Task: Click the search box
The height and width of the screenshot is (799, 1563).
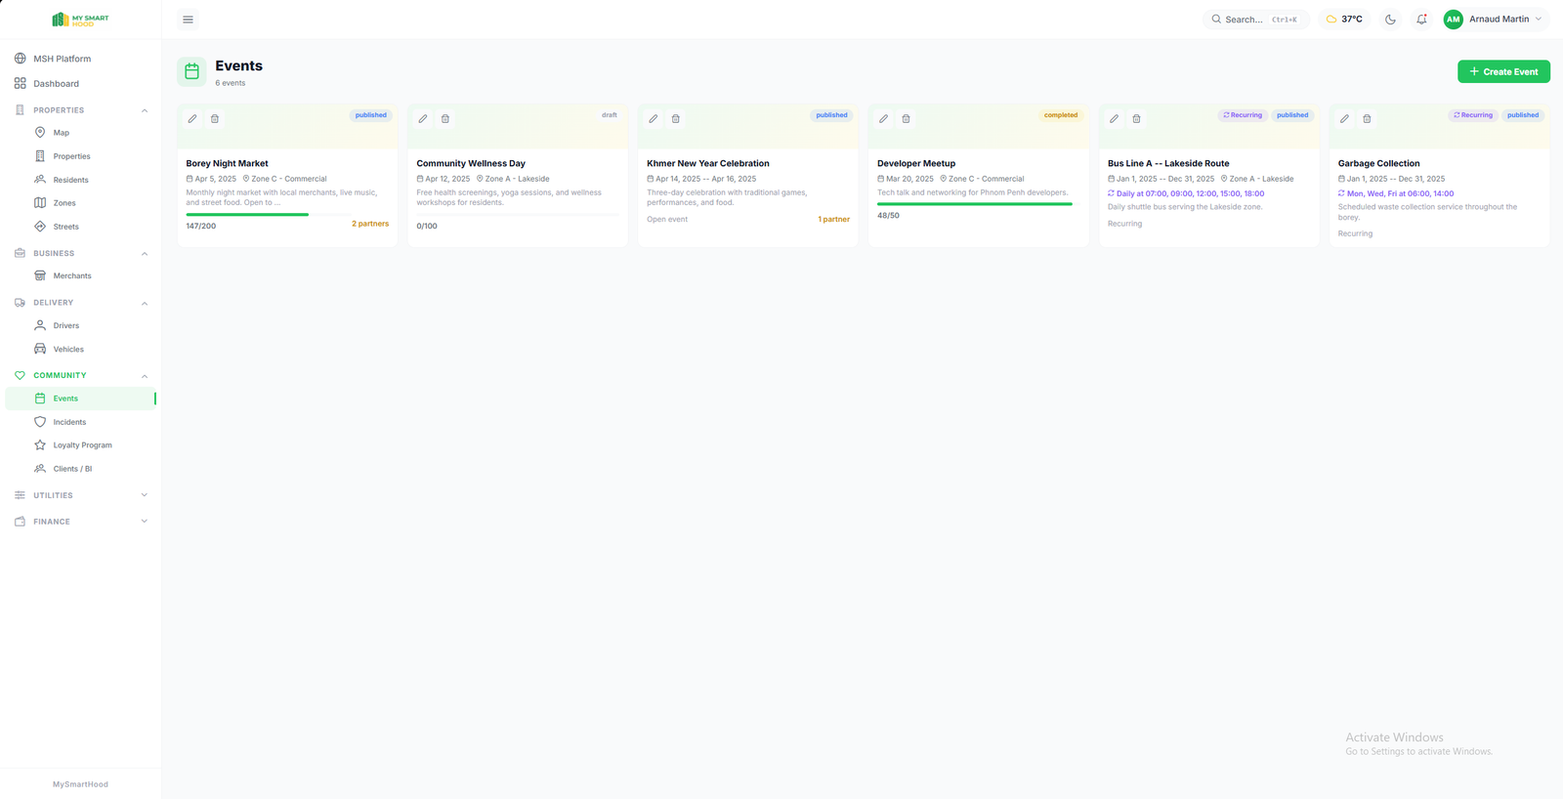Action: (1255, 20)
